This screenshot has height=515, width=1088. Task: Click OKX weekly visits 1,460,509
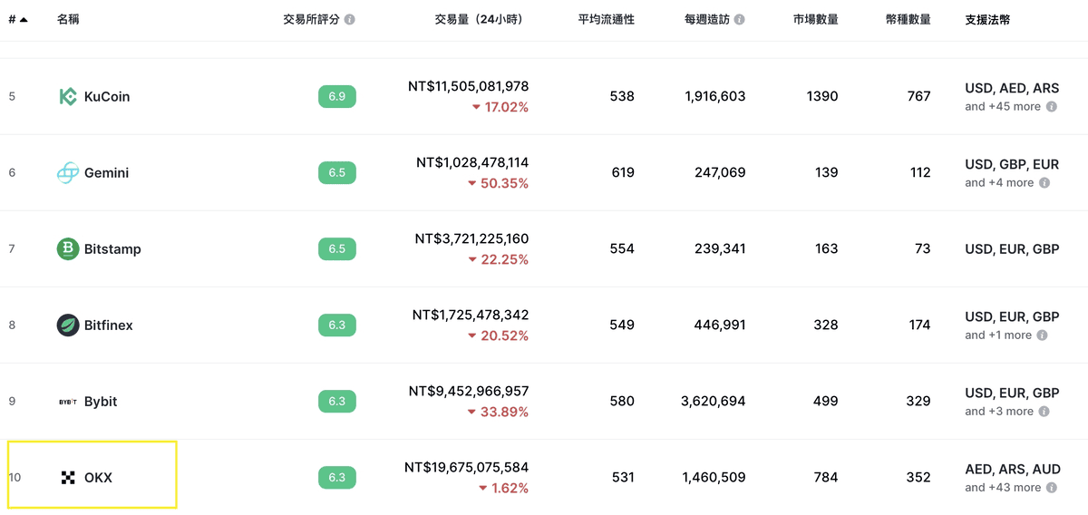coord(714,477)
